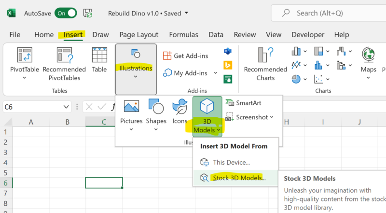Open Recommended Charts

click(265, 64)
